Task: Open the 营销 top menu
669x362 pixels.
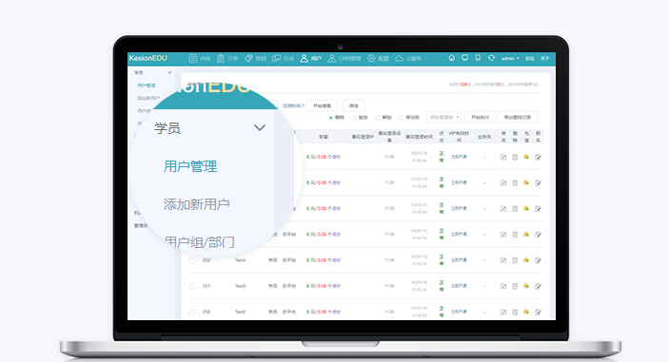Action: (255, 58)
